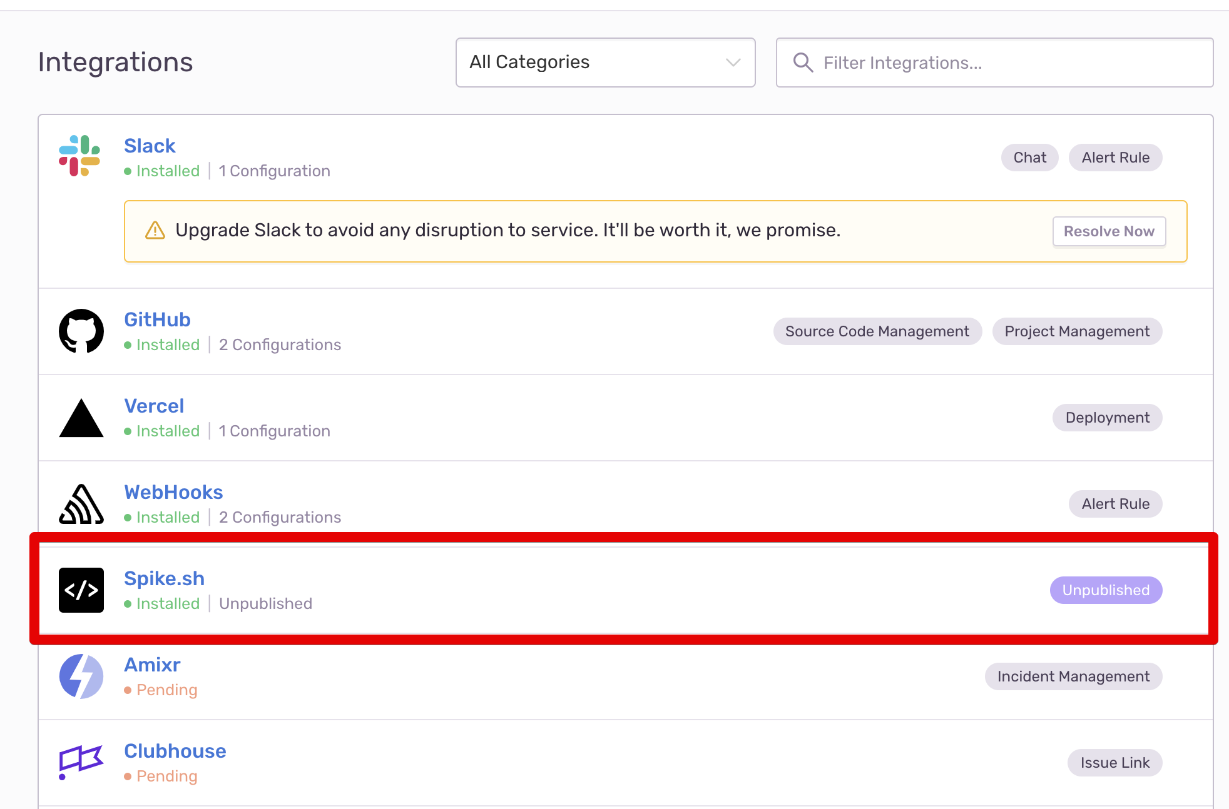Click Spike.sh's Installed status
This screenshot has height=809, width=1229.
(x=162, y=603)
